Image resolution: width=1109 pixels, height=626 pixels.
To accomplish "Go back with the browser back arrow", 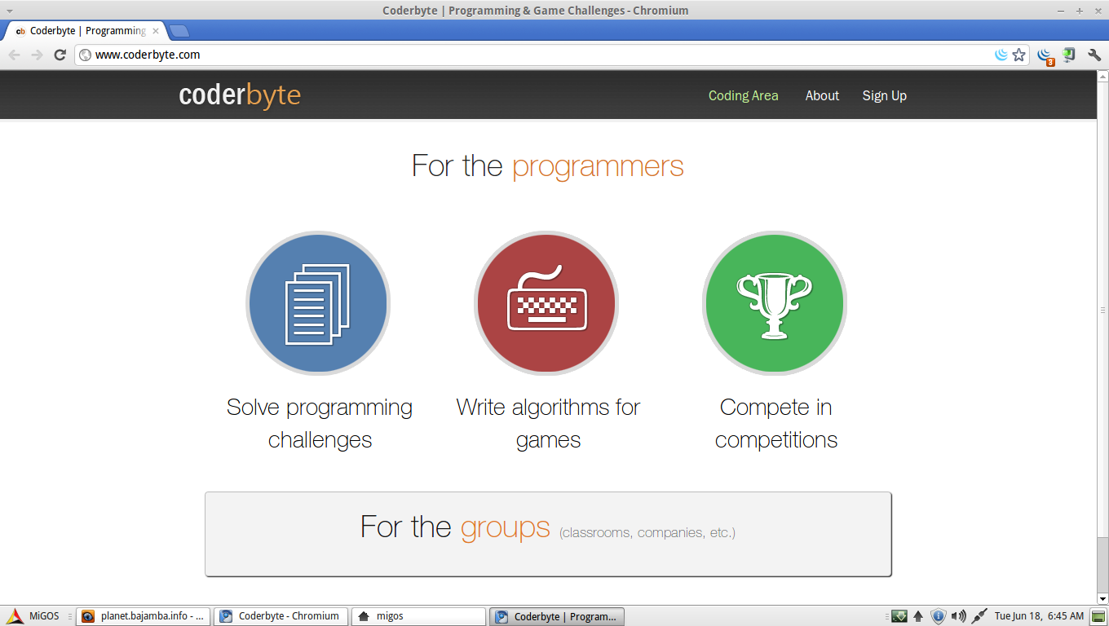I will pos(14,55).
